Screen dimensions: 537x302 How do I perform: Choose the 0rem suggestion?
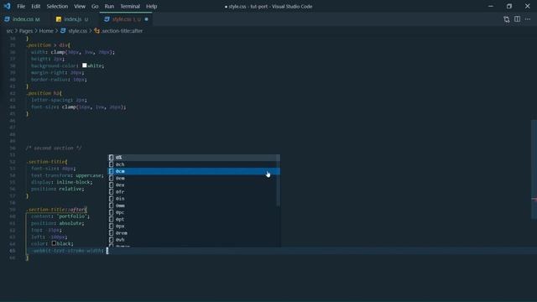(194, 233)
